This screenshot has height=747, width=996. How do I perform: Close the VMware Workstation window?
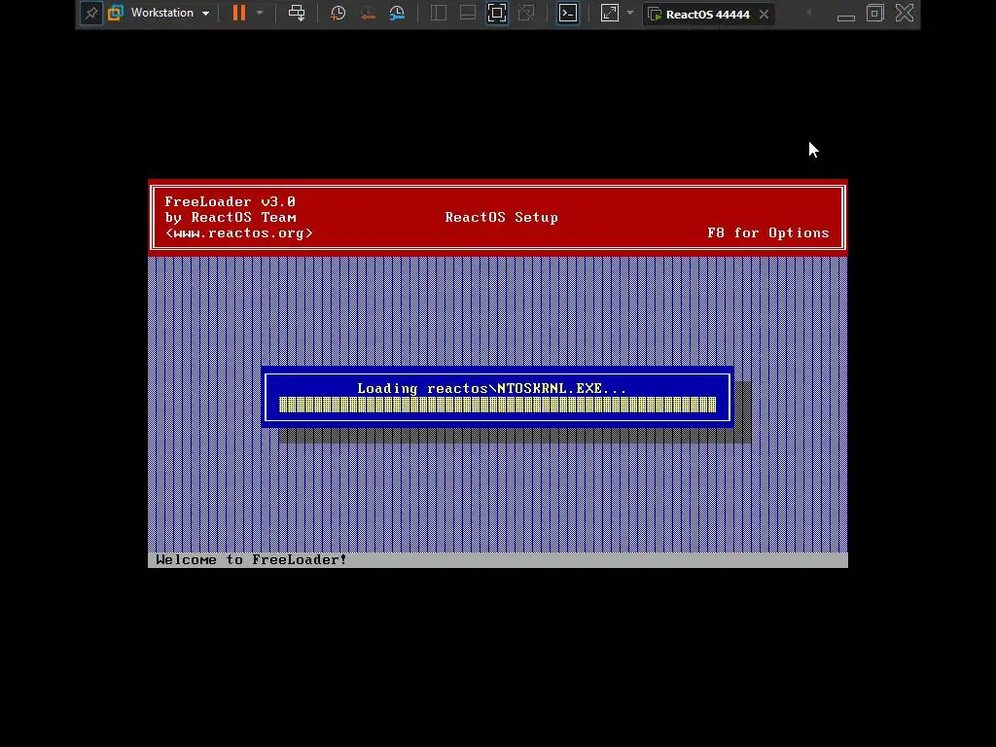coord(905,13)
